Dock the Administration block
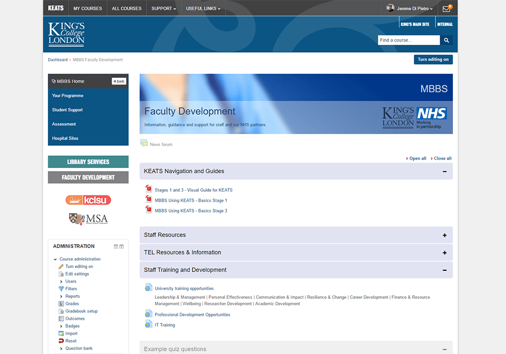 [121, 247]
